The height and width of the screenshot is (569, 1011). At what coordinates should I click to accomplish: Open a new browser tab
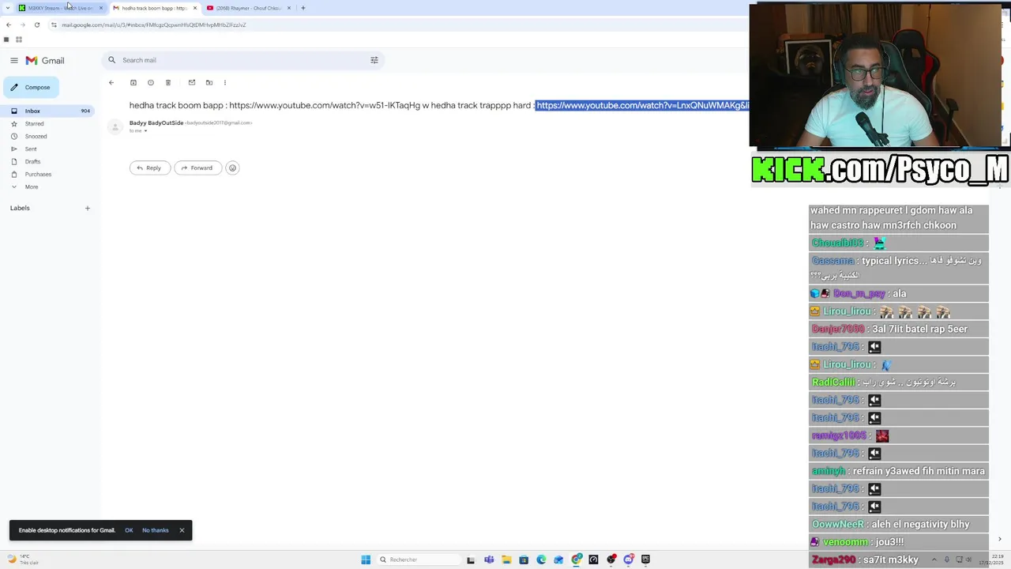pyautogui.click(x=303, y=8)
